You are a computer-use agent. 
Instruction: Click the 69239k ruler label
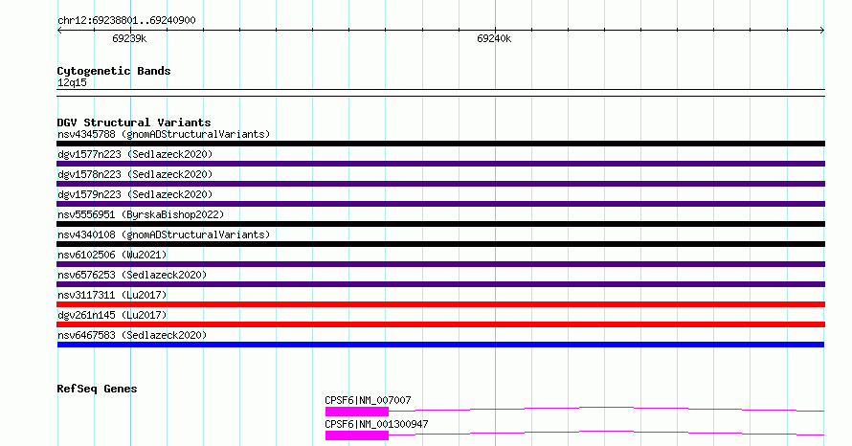click(129, 38)
